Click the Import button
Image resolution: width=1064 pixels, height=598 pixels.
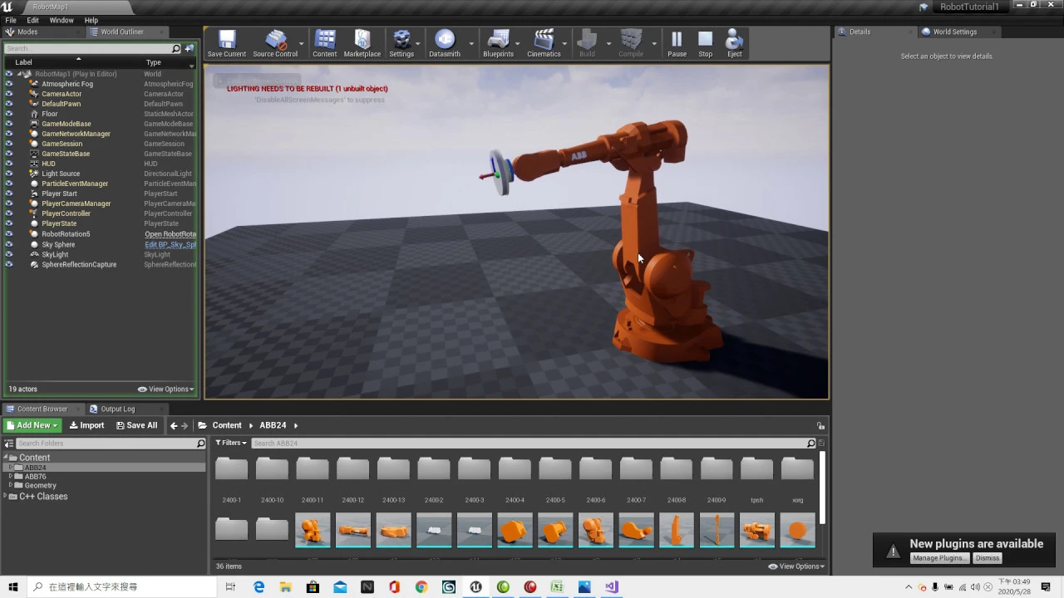86,425
